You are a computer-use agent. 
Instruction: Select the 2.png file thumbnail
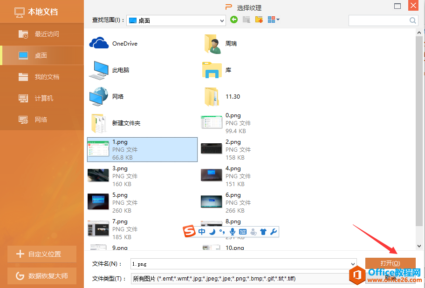[212, 149]
